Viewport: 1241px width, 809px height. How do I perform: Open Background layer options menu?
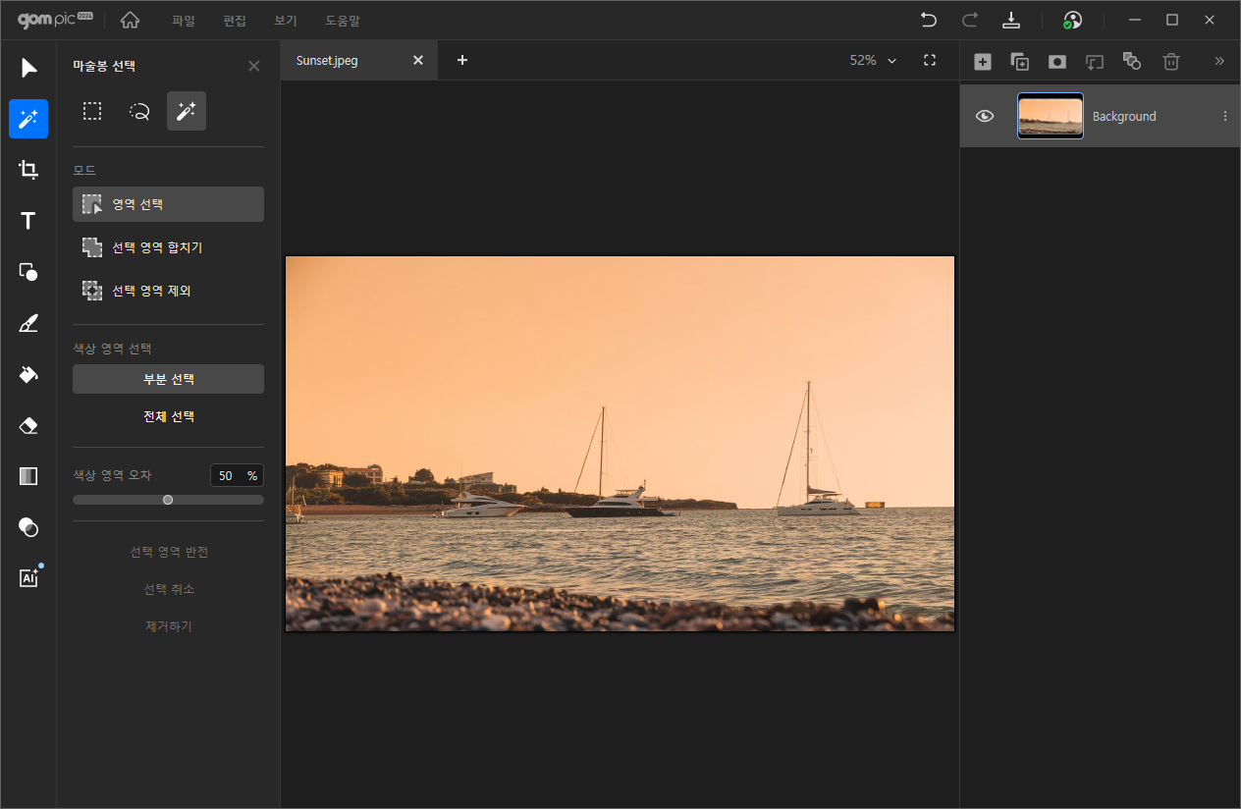[1224, 116]
